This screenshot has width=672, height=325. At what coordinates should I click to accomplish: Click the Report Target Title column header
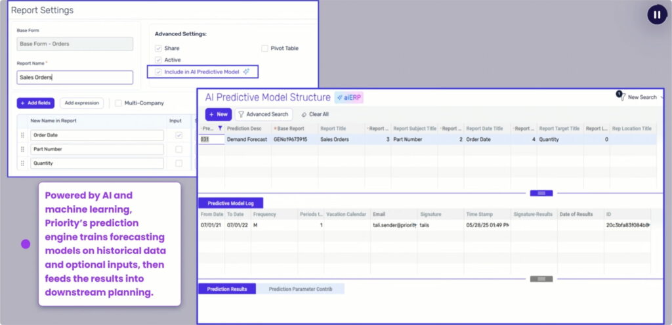click(559, 128)
